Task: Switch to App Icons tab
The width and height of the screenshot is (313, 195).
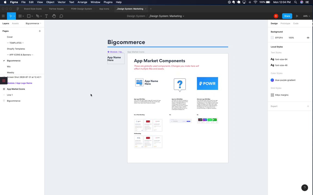Action: tap(104, 9)
